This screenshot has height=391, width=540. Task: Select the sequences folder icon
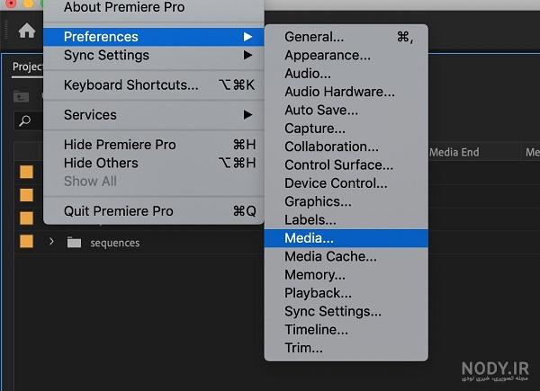pyautogui.click(x=74, y=243)
